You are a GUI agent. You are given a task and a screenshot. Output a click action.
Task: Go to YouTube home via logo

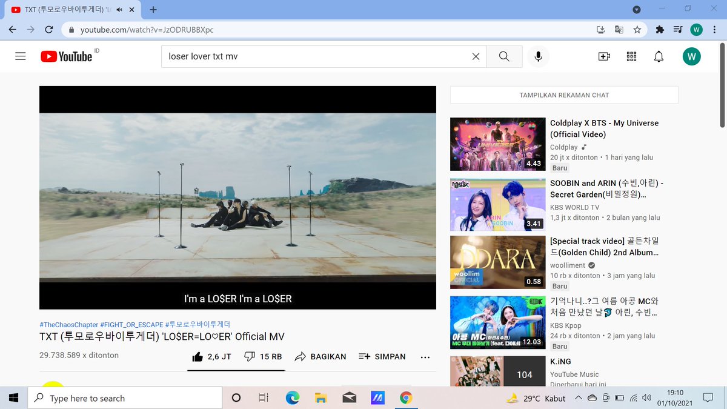click(x=67, y=56)
